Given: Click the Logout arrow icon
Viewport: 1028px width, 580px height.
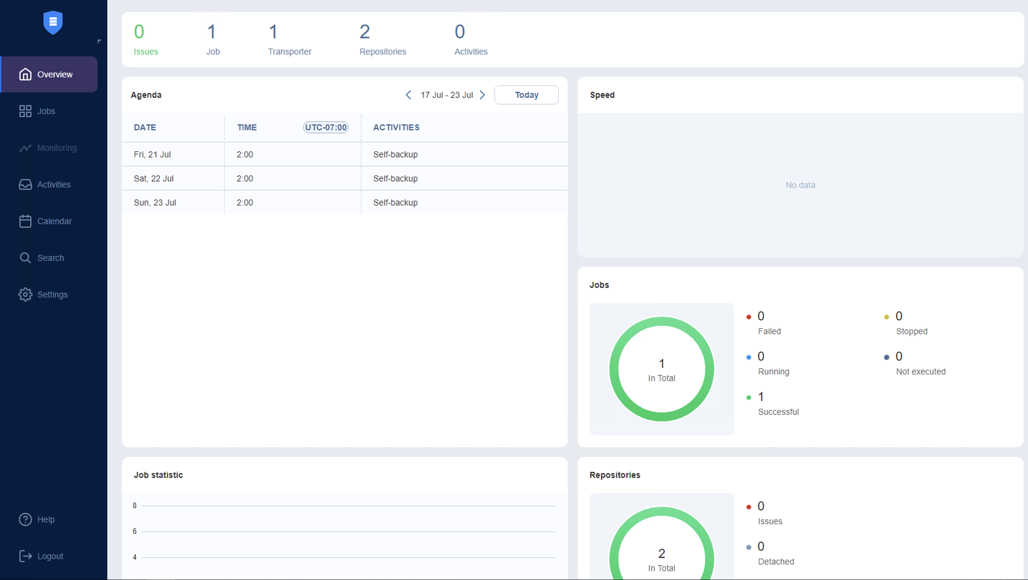Looking at the screenshot, I should click(x=25, y=556).
